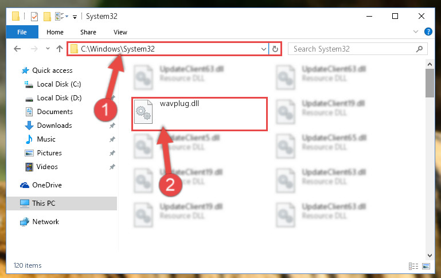Switch to Large icons view layout
The width and height of the screenshot is (441, 278).
(x=426, y=266)
